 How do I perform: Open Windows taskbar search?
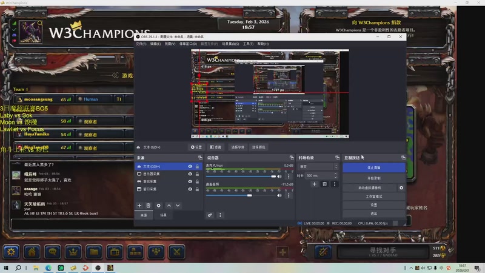tap(18, 268)
